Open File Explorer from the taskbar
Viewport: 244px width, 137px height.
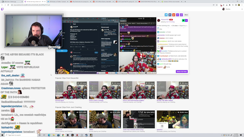[x=54, y=135]
